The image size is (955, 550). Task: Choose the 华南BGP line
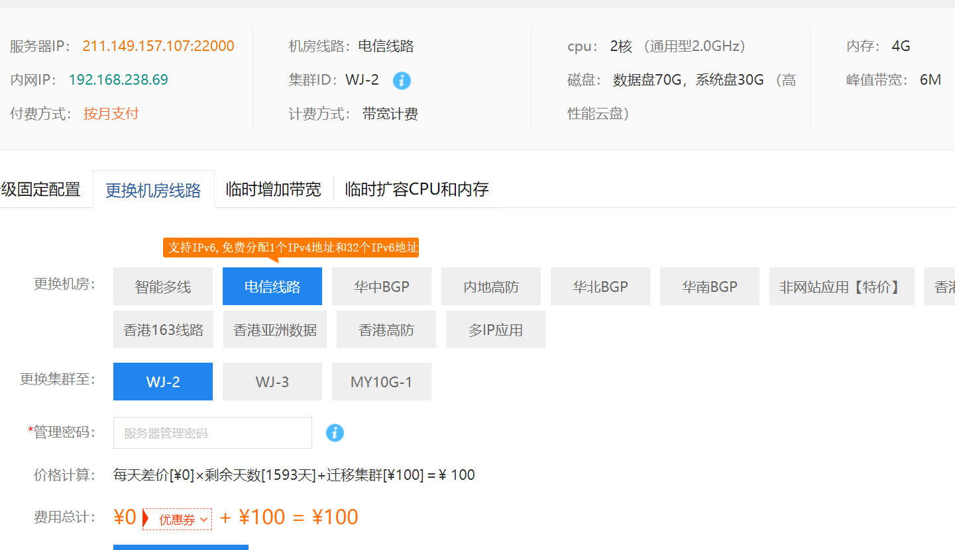[709, 286]
